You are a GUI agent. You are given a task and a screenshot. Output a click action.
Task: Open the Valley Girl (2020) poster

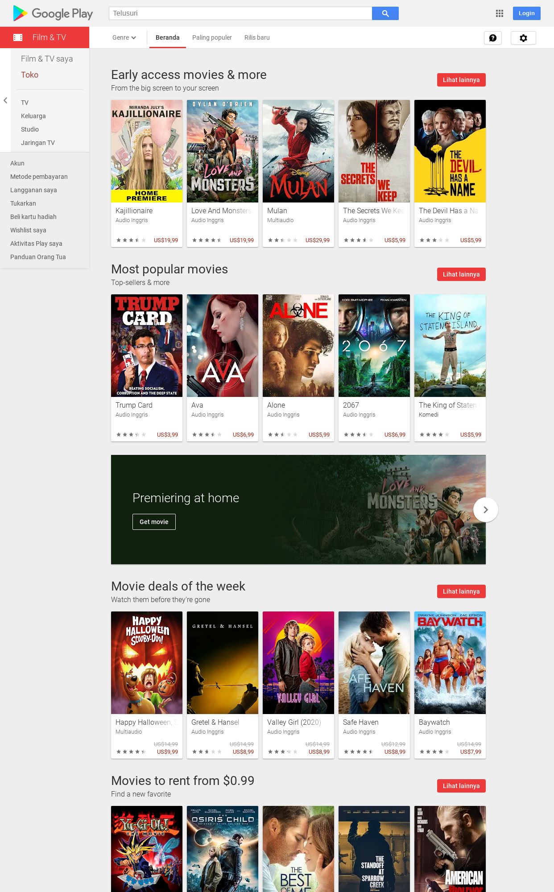298,663
